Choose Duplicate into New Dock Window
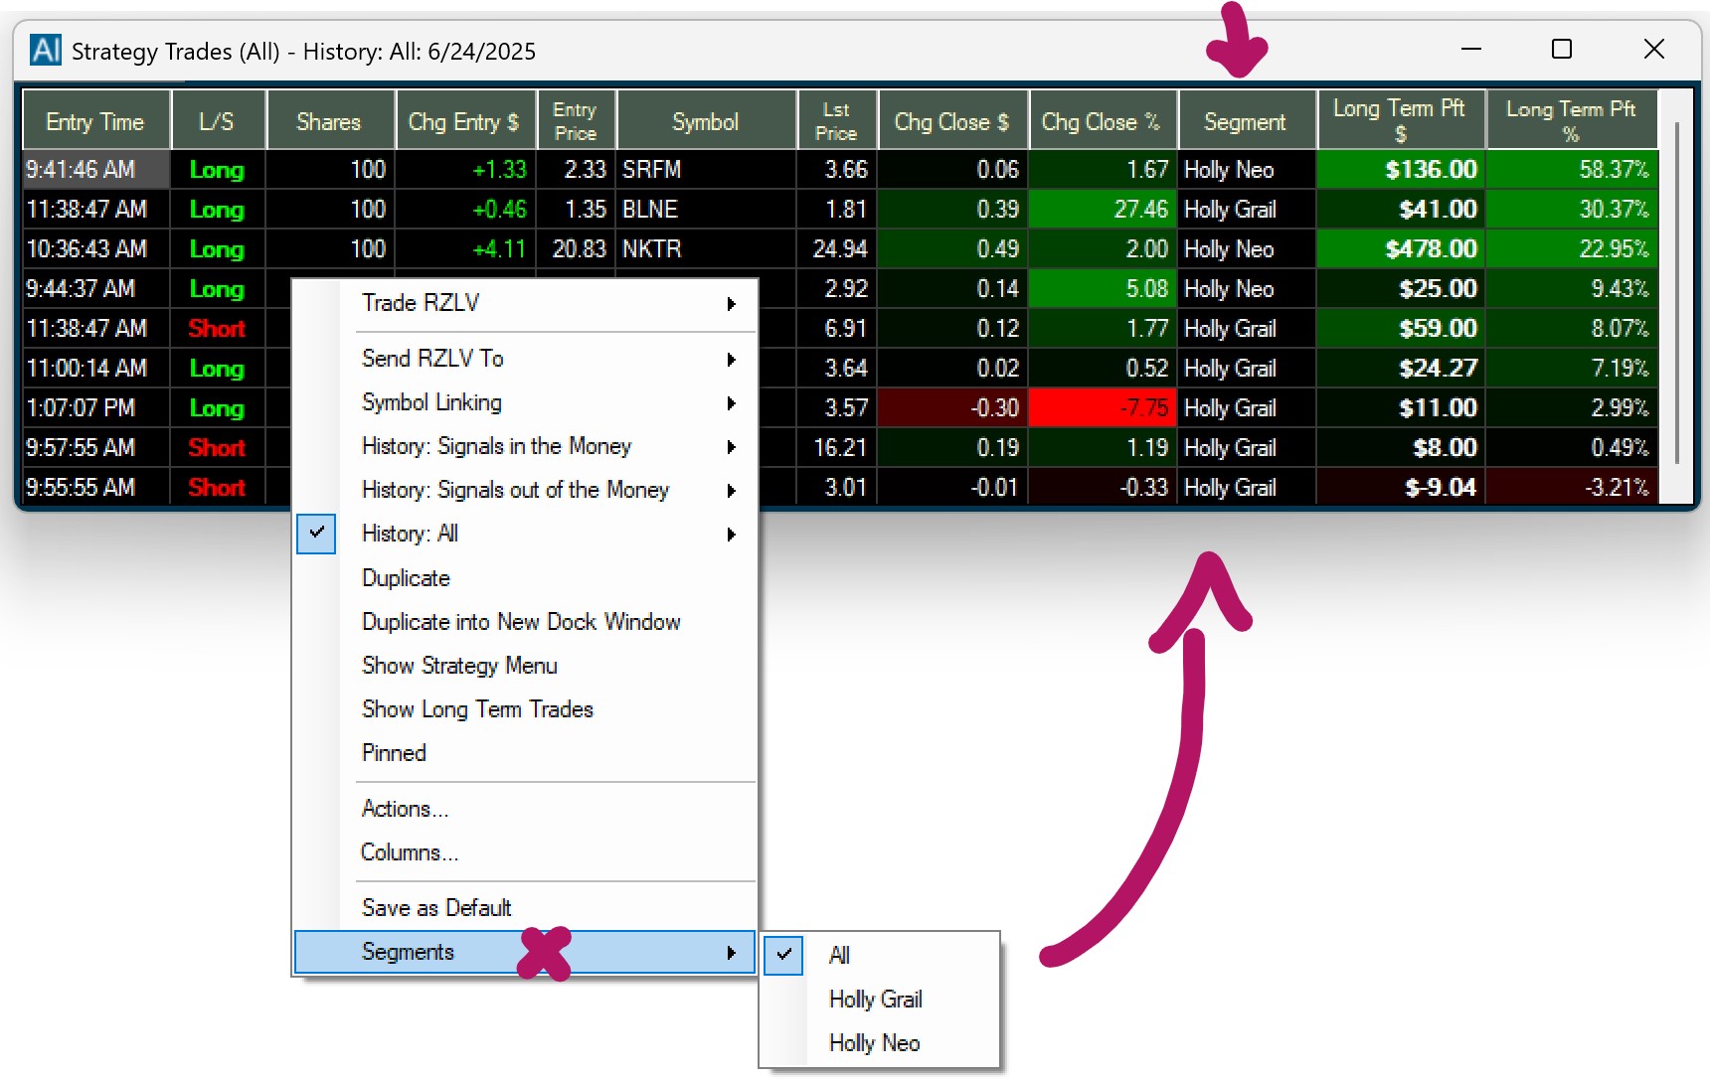This screenshot has width=1710, height=1080. (525, 622)
